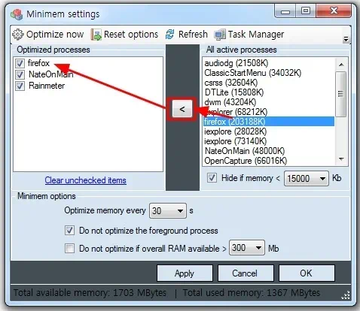The image size is (360, 311).
Task: Open the Optimize memory every dropdown
Action: [168, 211]
